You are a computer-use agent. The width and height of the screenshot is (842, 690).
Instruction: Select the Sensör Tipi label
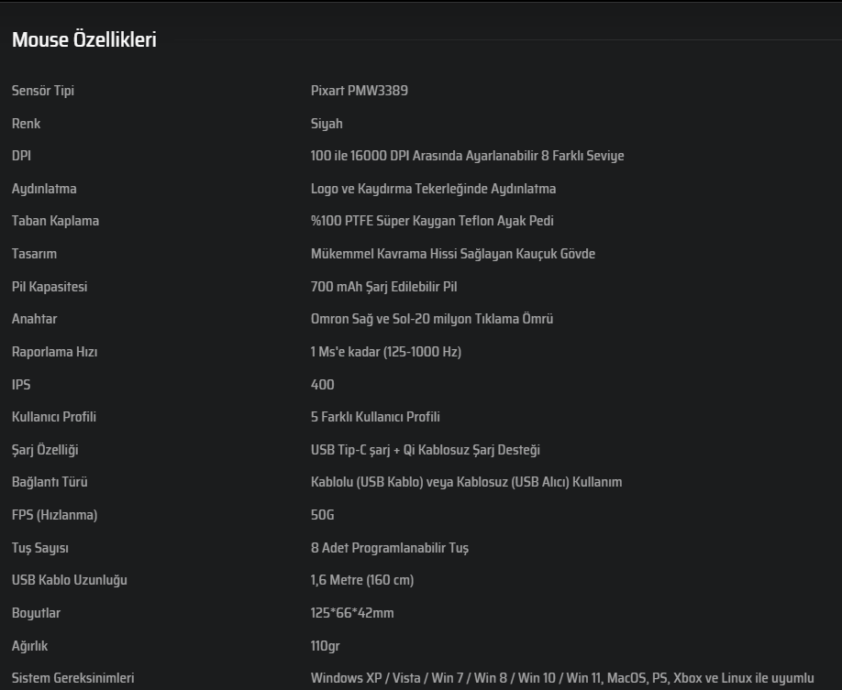(43, 91)
